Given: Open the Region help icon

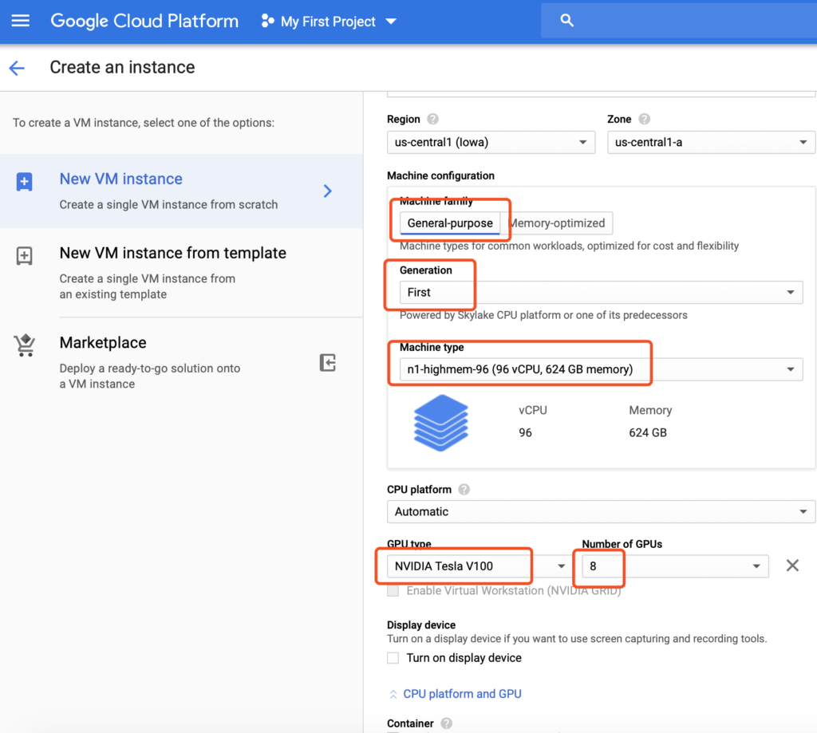Looking at the screenshot, I should click(x=432, y=120).
